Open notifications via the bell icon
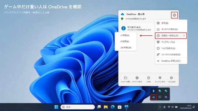 [194, 107]
